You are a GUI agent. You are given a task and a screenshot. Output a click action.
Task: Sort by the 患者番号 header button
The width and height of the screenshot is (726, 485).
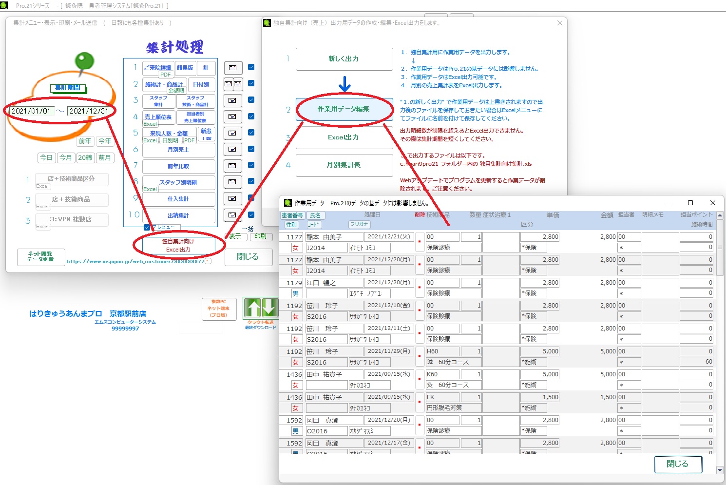pos(292,215)
